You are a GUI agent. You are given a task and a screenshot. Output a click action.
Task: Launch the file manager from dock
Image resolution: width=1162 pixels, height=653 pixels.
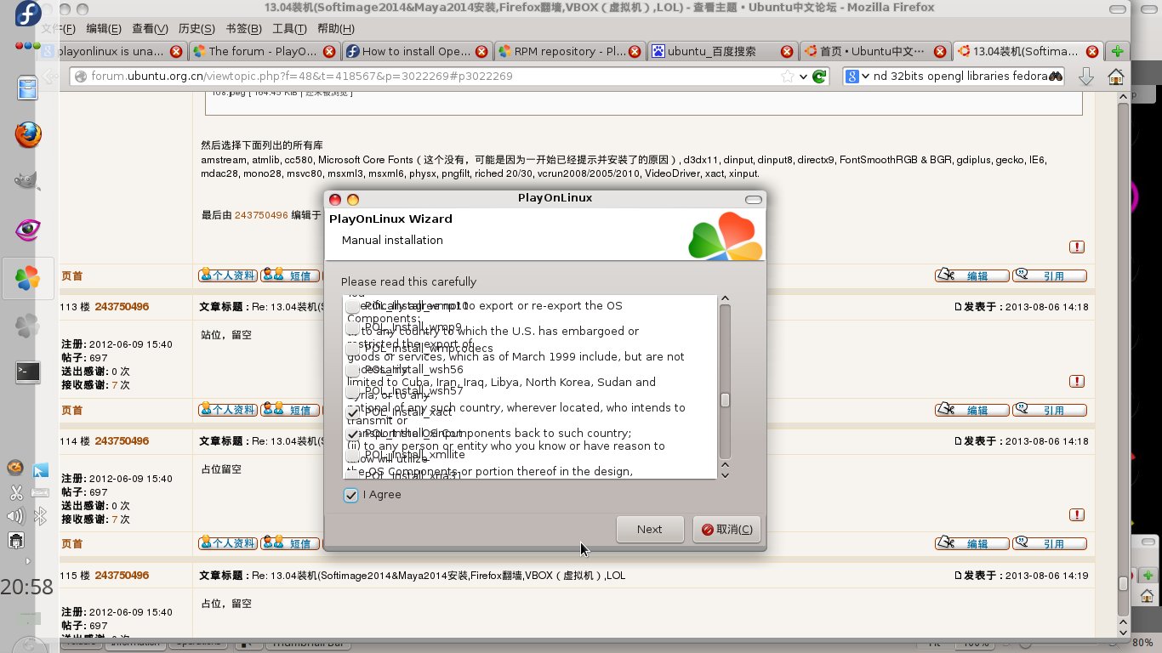pos(27,88)
